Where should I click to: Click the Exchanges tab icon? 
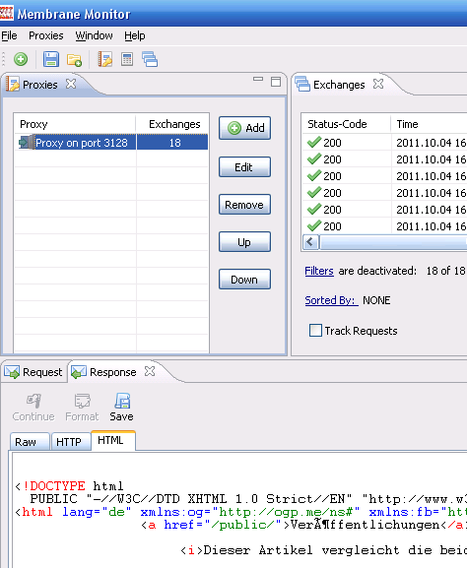[x=302, y=84]
